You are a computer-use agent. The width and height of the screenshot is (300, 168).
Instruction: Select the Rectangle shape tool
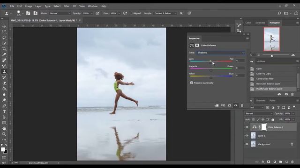click(x=4, y=123)
